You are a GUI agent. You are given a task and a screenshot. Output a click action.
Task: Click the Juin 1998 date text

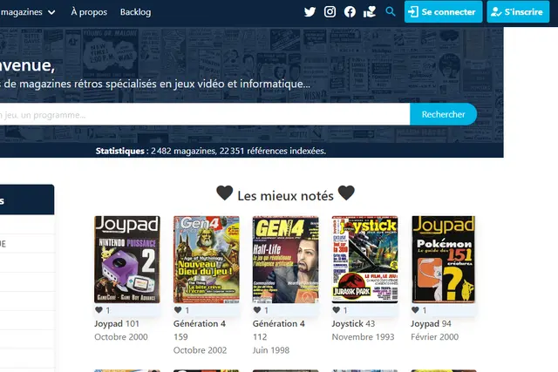tap(271, 350)
